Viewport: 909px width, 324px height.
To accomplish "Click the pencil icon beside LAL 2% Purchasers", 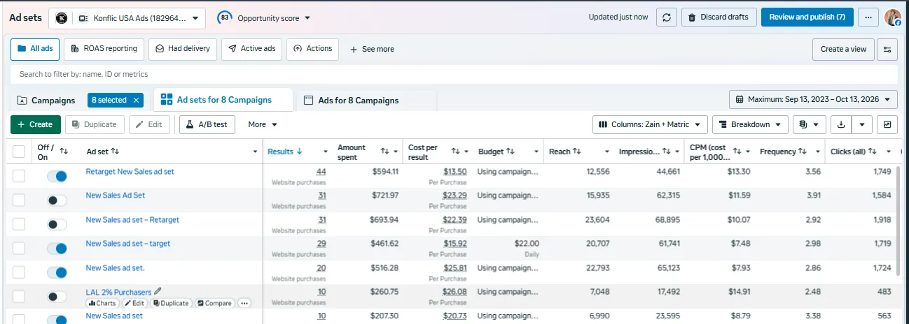I will [x=158, y=292].
